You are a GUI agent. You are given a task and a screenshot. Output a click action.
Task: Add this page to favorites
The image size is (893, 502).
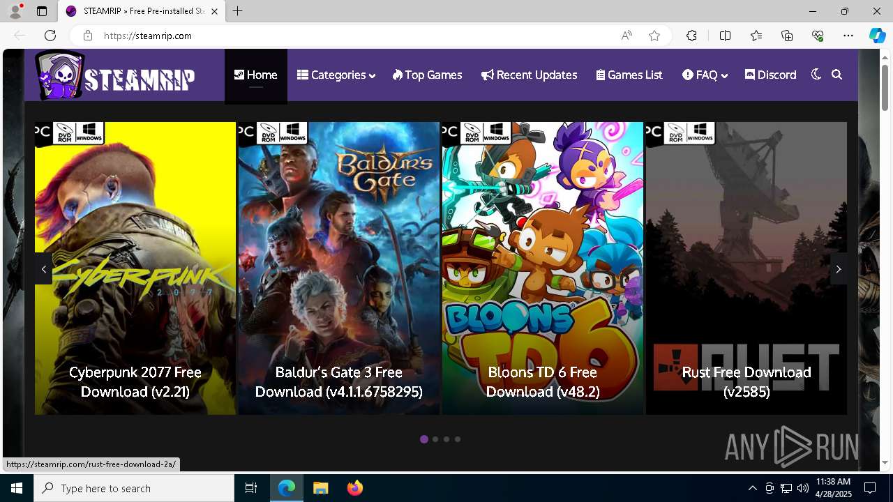pos(654,36)
